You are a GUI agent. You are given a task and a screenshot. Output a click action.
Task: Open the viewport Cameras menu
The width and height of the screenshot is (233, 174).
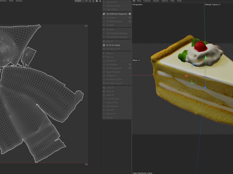pyautogui.click(x=147, y=1)
